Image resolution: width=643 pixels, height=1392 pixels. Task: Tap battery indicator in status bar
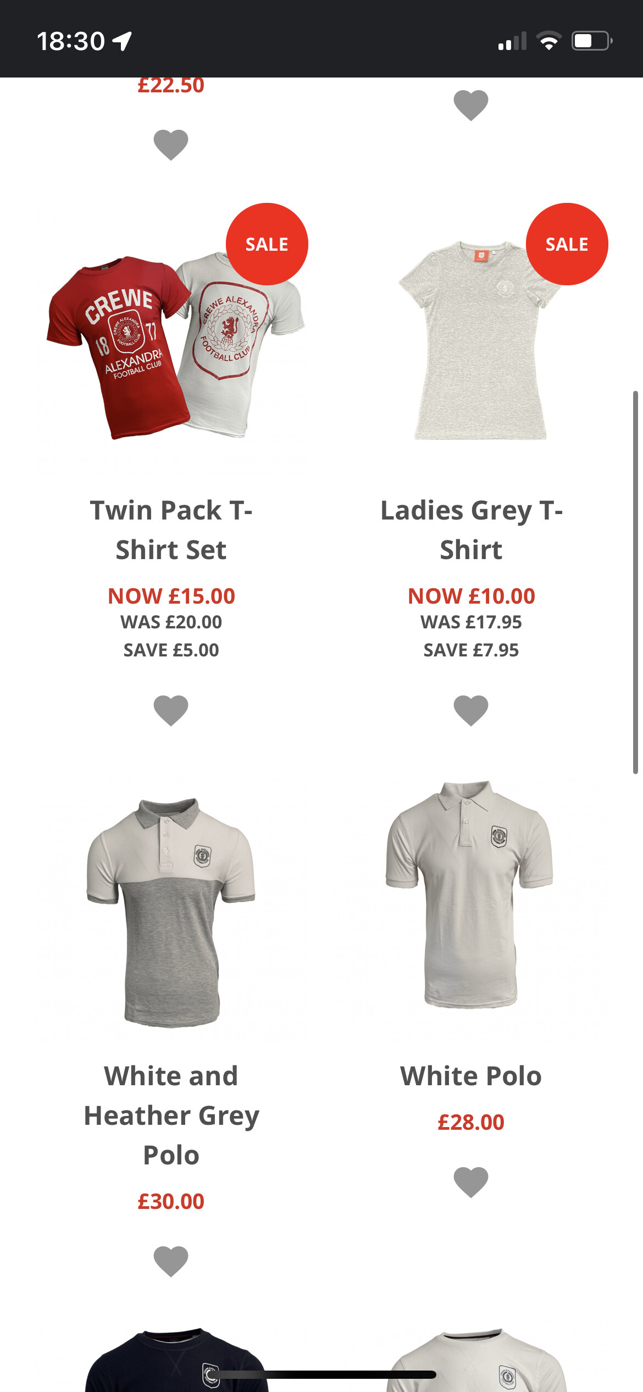pyautogui.click(x=592, y=41)
